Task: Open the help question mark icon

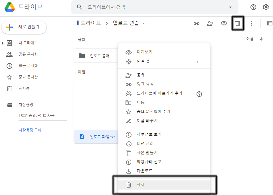Action: click(x=253, y=7)
